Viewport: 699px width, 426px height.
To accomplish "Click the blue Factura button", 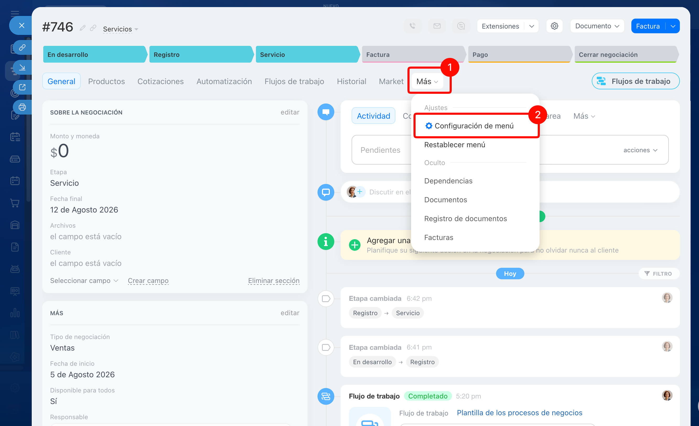I will point(648,26).
